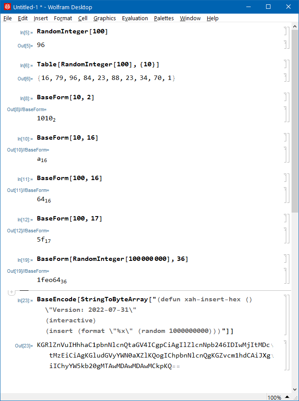Open the Graphics menu
This screenshot has width=299, height=401.
(104, 18)
